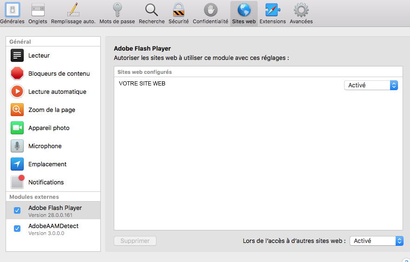This screenshot has width=410, height=262.
Task: Click the Lecteur sidebar icon
Action: (17, 55)
